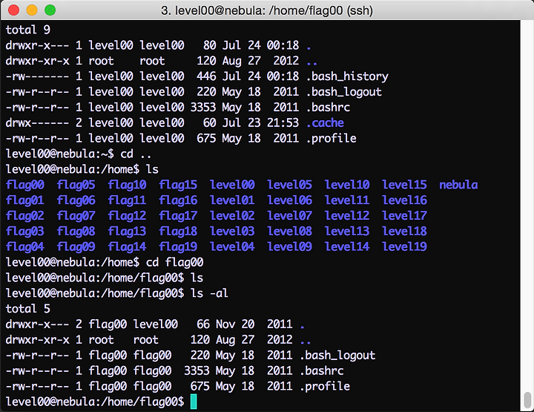Click the 'ls -al' command text
The image size is (534, 412).
[x=209, y=293]
